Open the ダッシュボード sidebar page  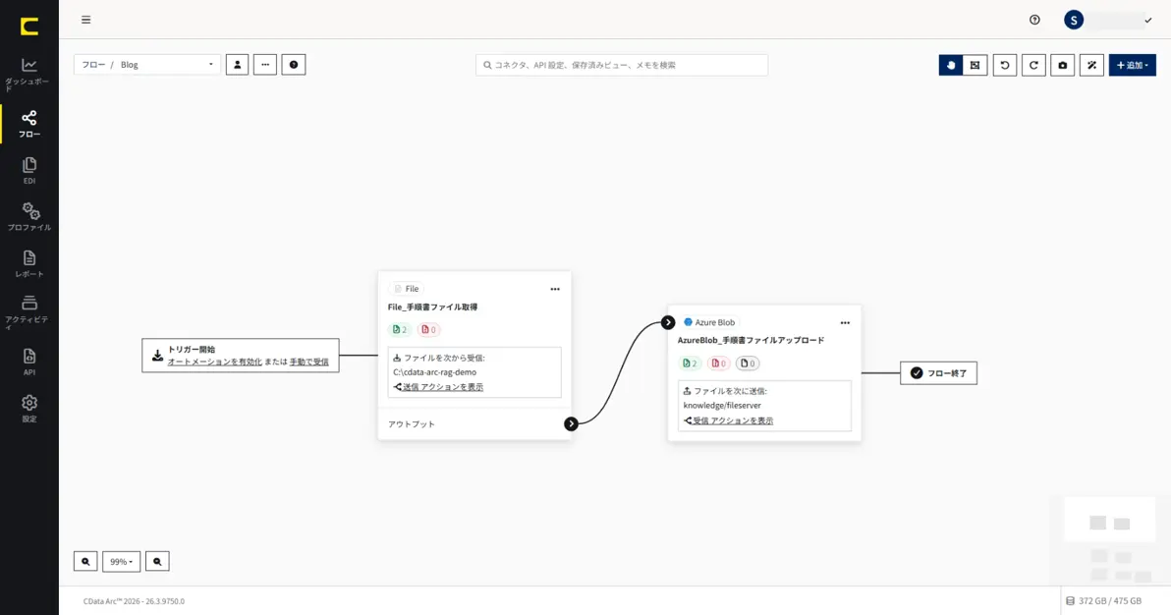(x=29, y=75)
